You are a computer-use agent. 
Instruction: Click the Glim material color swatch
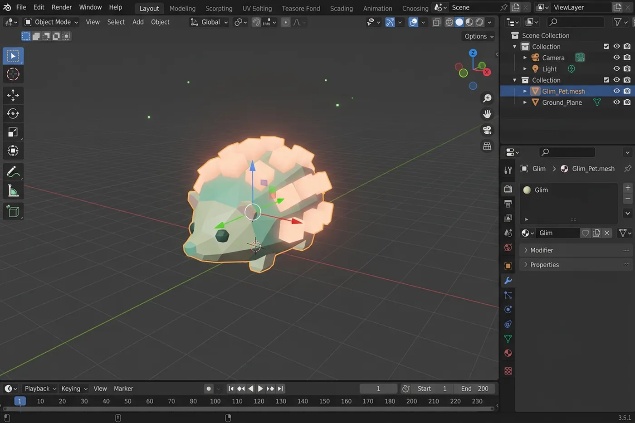click(527, 190)
